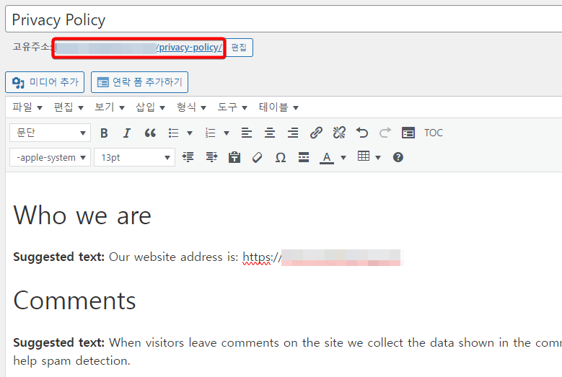This screenshot has width=562, height=377.
Task: Open the 편집 menu
Action: click(69, 107)
